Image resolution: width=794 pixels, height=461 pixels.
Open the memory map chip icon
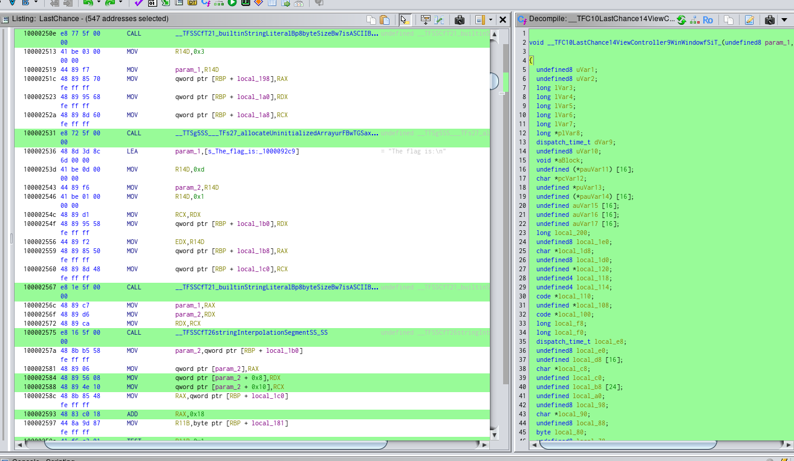click(246, 3)
